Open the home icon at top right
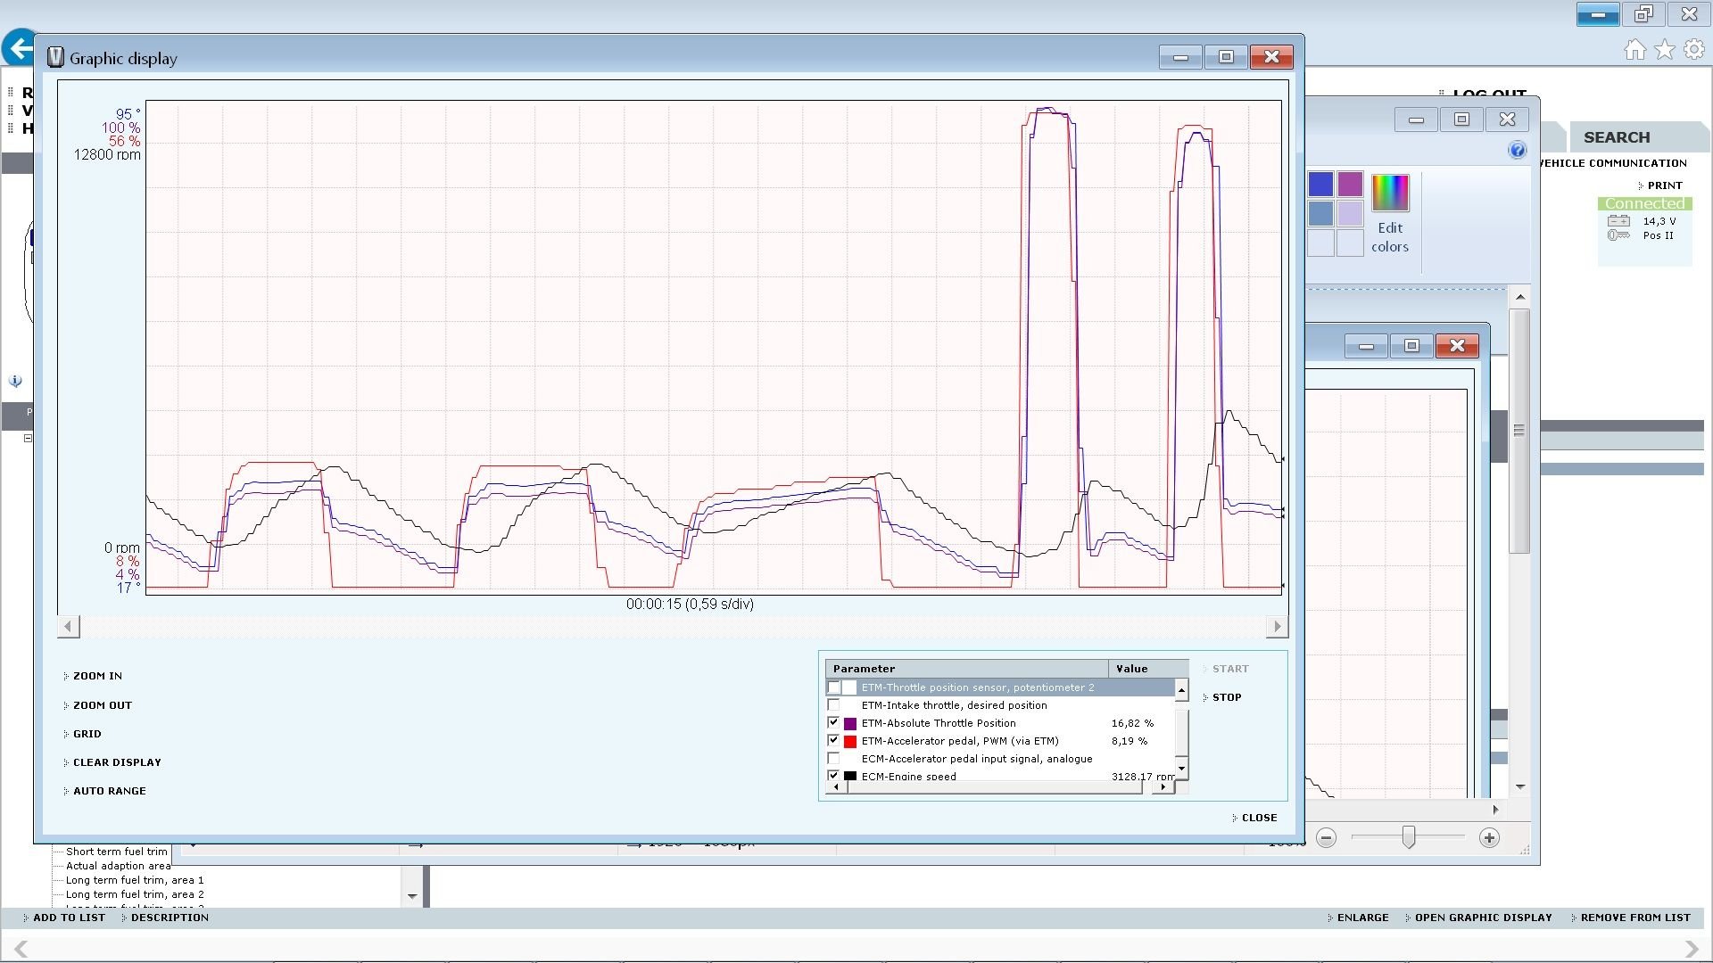Image resolution: width=1713 pixels, height=963 pixels. [x=1634, y=50]
